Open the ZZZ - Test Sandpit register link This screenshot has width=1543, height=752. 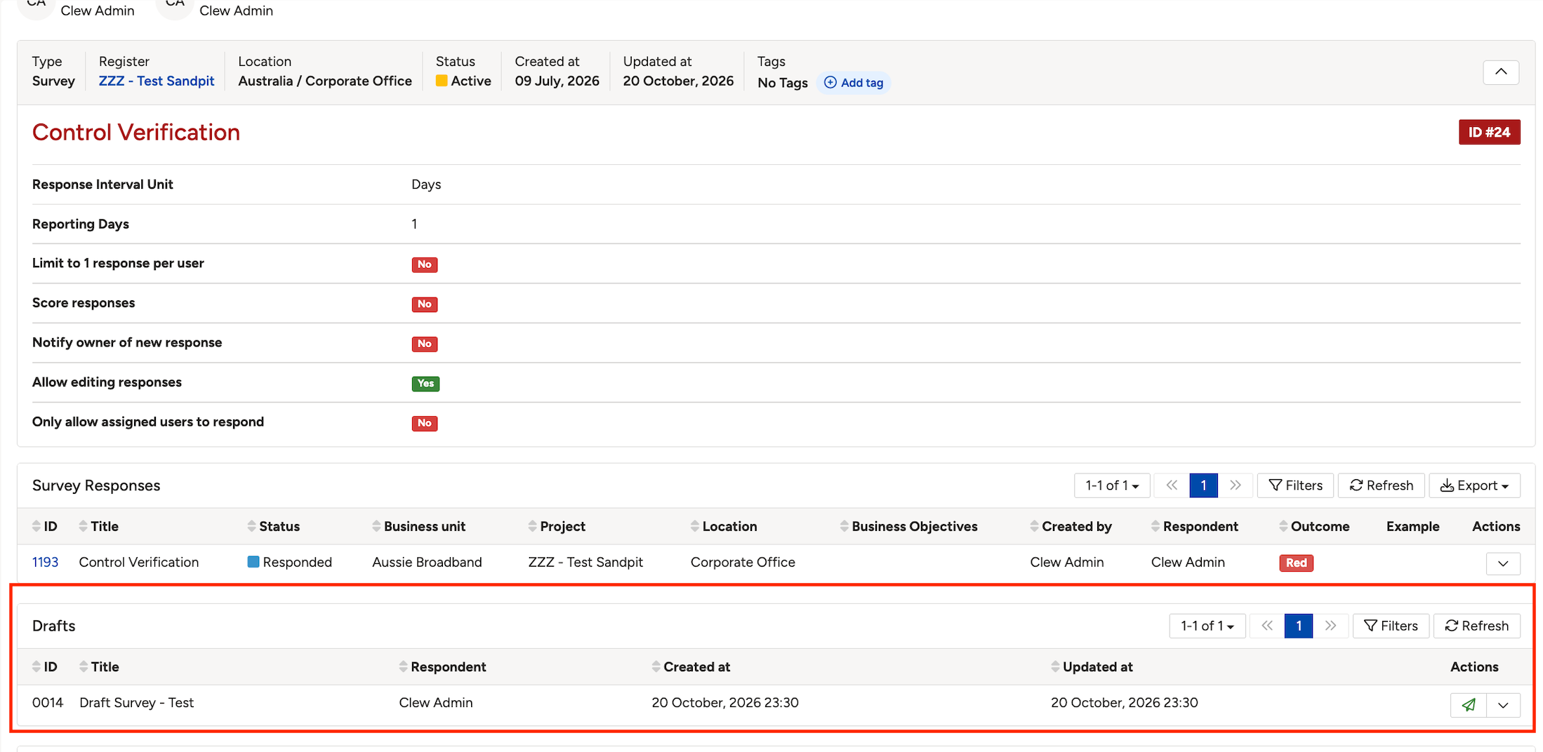point(156,81)
